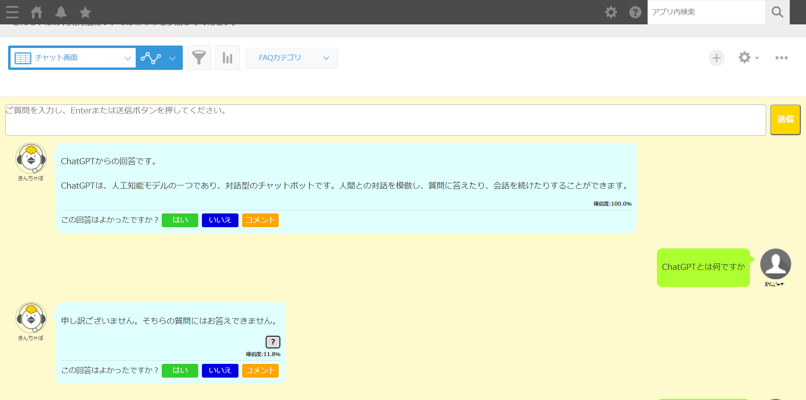Screen dimensions: 806x400
Task: Click いいえ on the apology answer
Action: tap(220, 370)
